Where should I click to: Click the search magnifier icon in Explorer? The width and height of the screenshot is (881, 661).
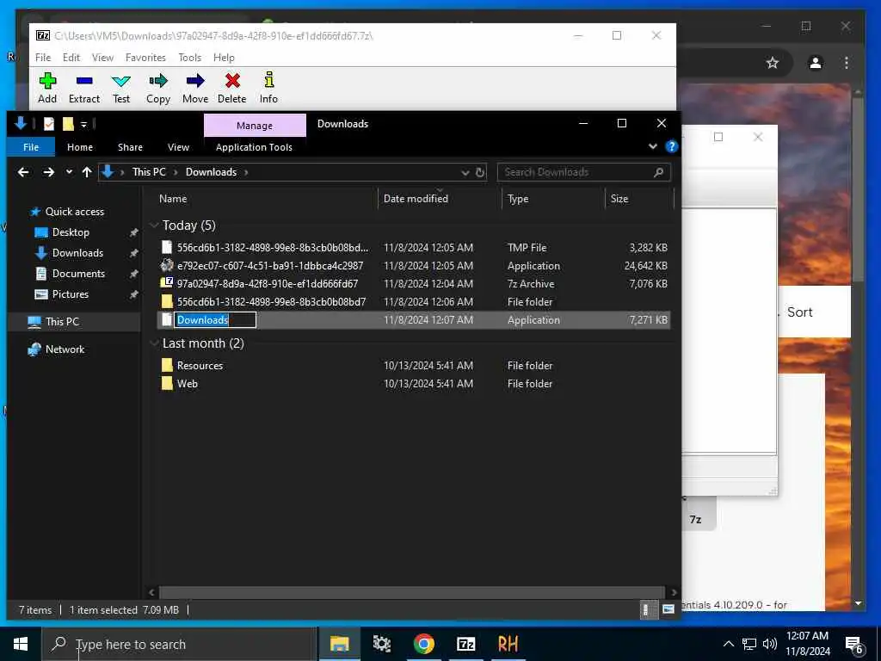658,172
